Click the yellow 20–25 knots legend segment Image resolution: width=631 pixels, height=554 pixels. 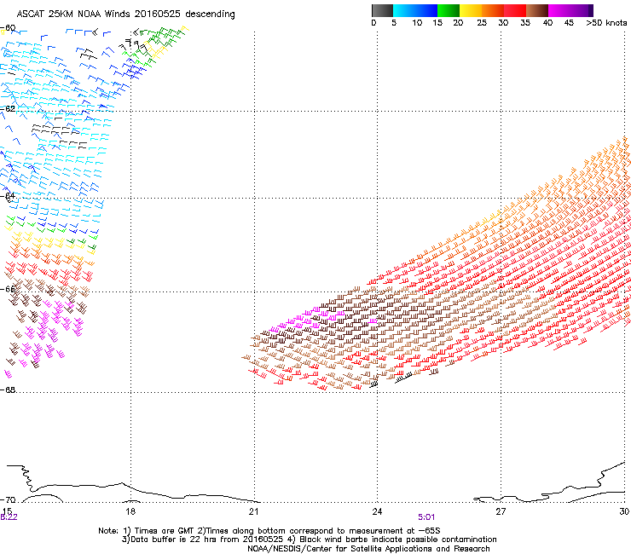471,10
